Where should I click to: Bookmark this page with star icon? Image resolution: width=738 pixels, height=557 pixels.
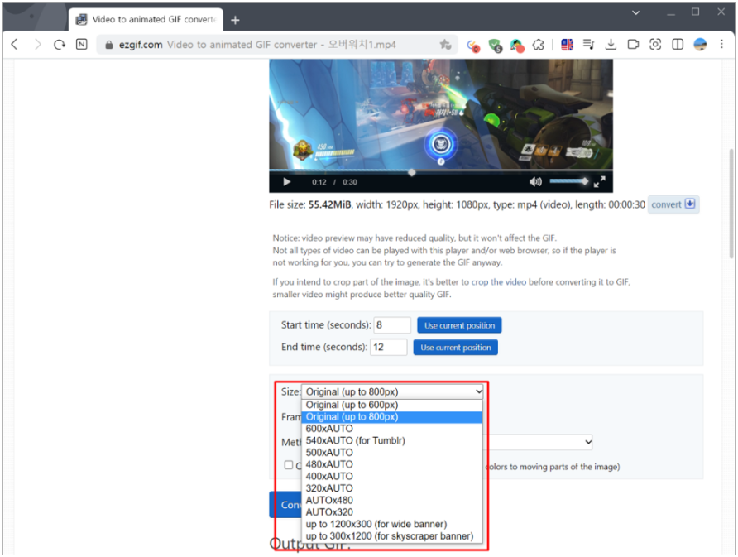tap(445, 44)
